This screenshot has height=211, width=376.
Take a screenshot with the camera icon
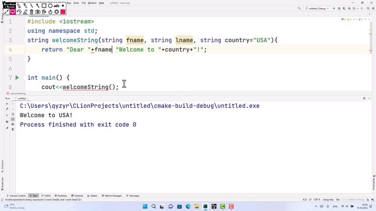click(38, 12)
